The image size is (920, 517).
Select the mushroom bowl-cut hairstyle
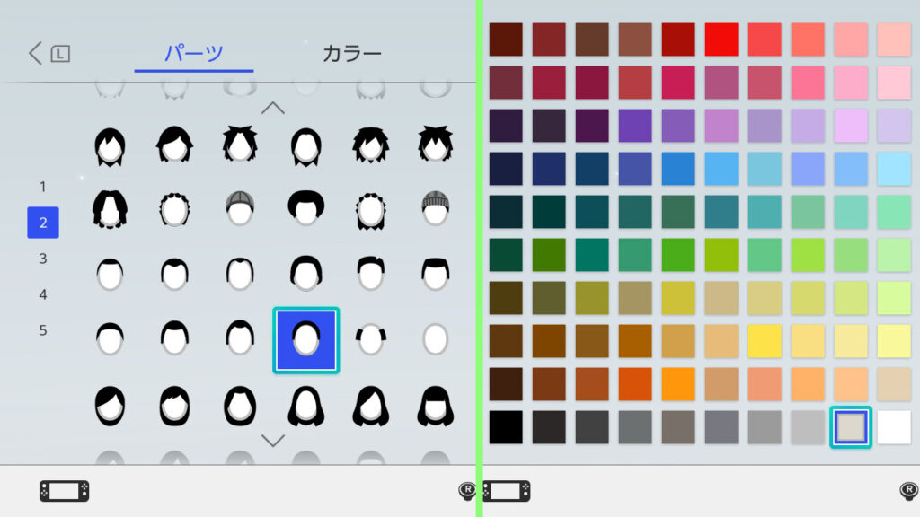[x=305, y=207]
